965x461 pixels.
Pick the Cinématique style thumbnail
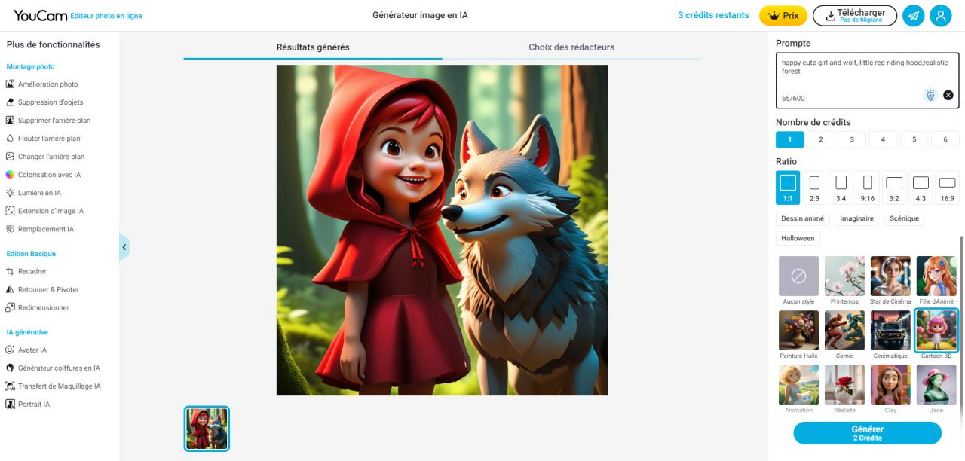(890, 330)
